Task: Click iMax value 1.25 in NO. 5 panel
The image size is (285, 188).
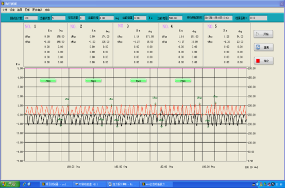Action: click(x=226, y=37)
